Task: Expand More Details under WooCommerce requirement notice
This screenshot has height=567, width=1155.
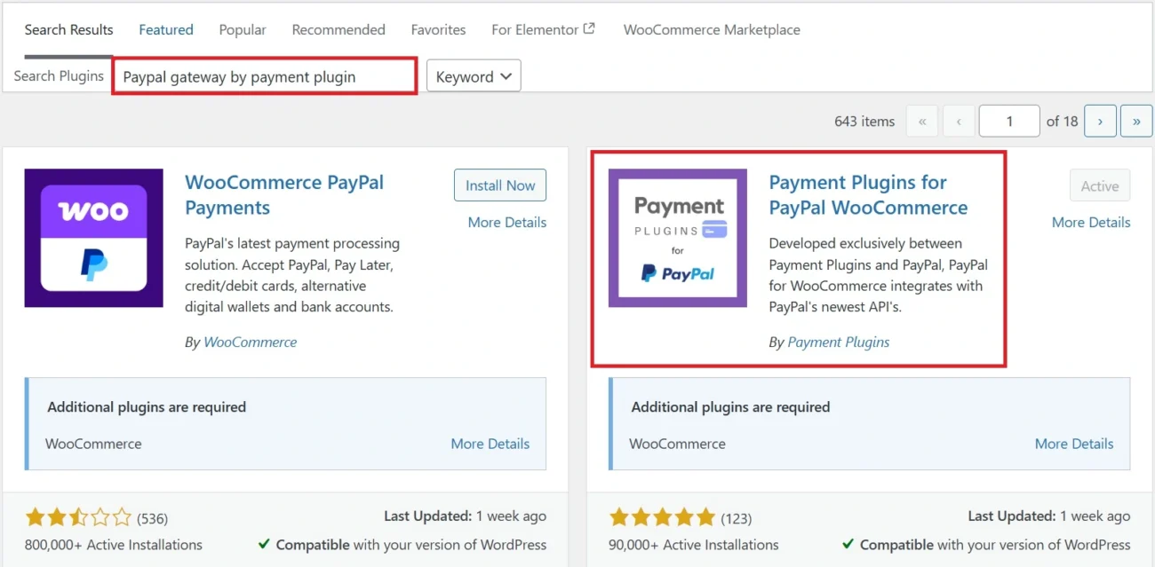Action: (490, 443)
